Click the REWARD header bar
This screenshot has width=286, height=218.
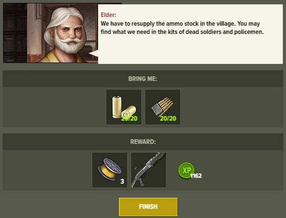pos(143,142)
